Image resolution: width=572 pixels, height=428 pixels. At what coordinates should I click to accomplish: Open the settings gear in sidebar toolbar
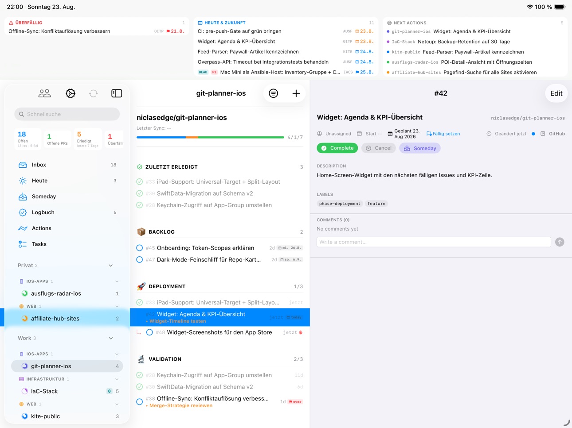[71, 93]
